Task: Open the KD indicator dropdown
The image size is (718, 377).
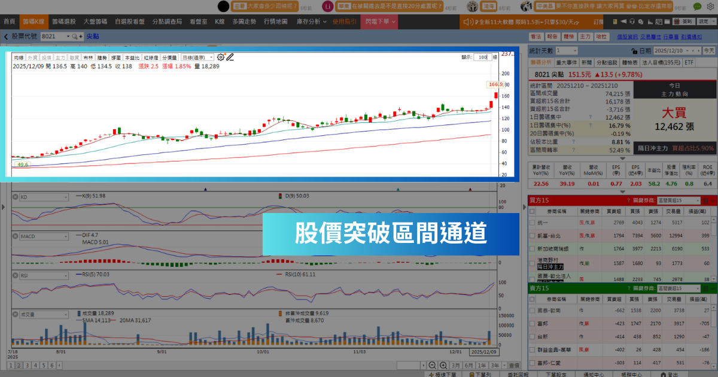Action: pyautogui.click(x=44, y=197)
